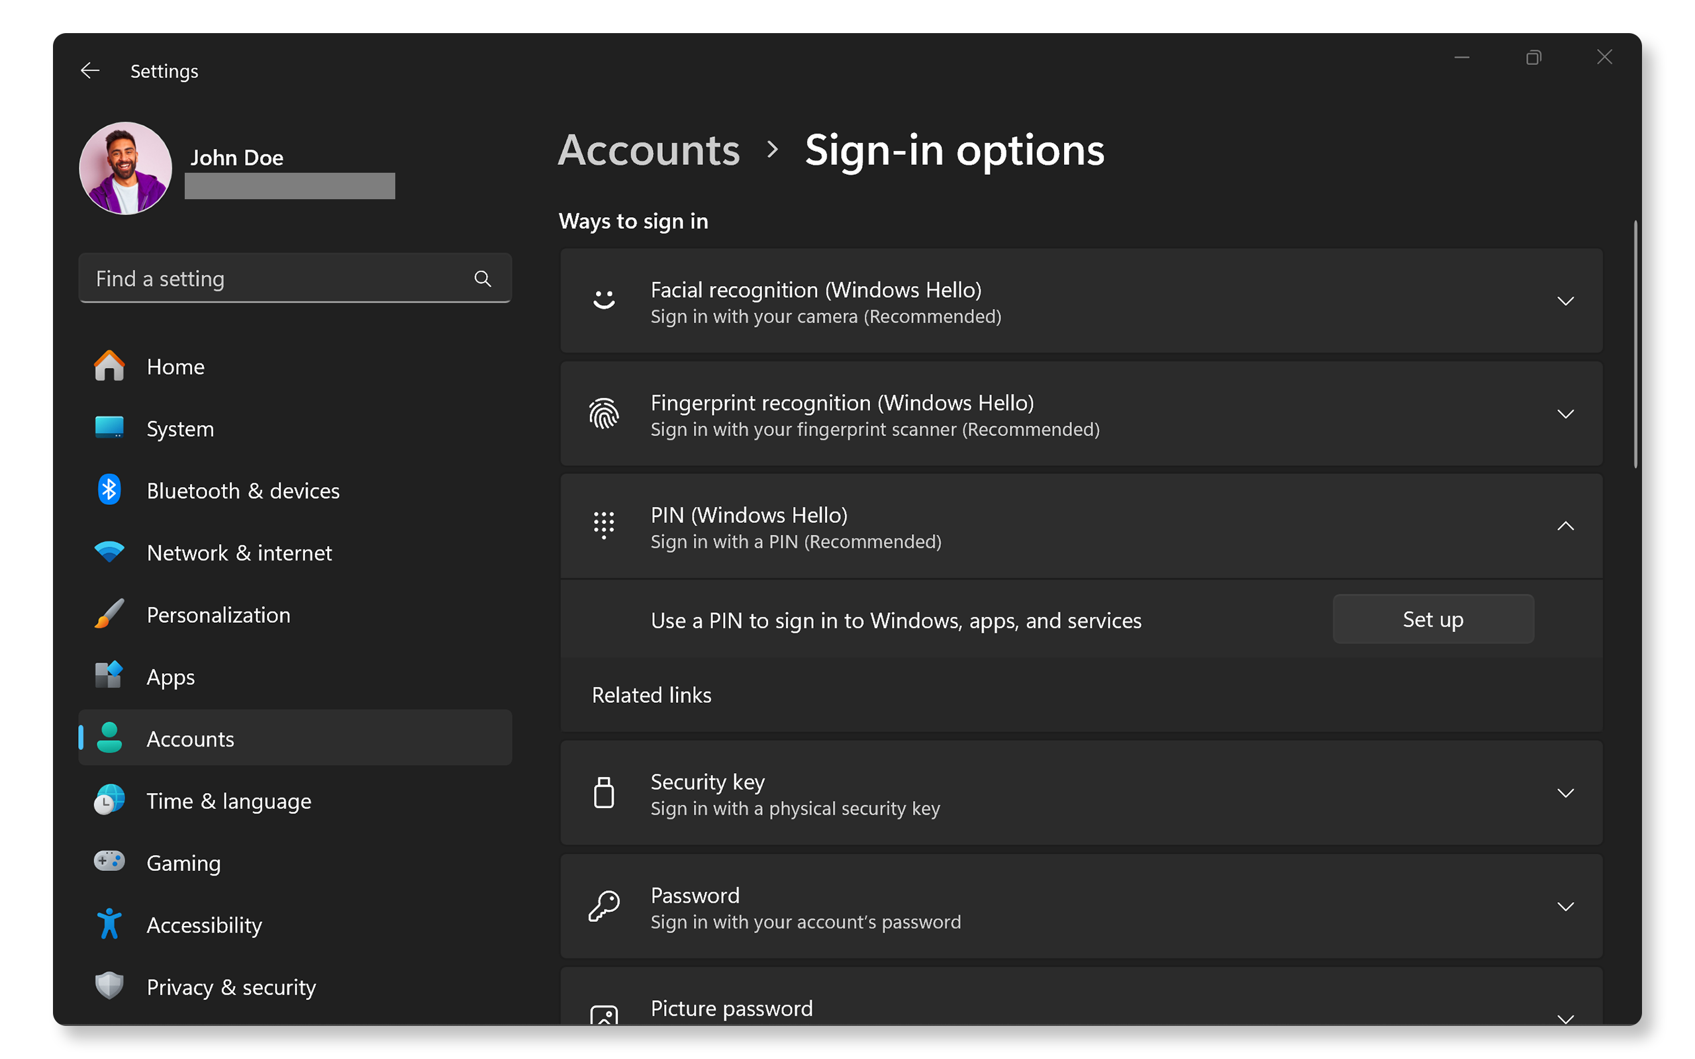Expand the Facial recognition Windows Hello option
Image resolution: width=1695 pixels, height=1059 pixels.
click(1566, 301)
